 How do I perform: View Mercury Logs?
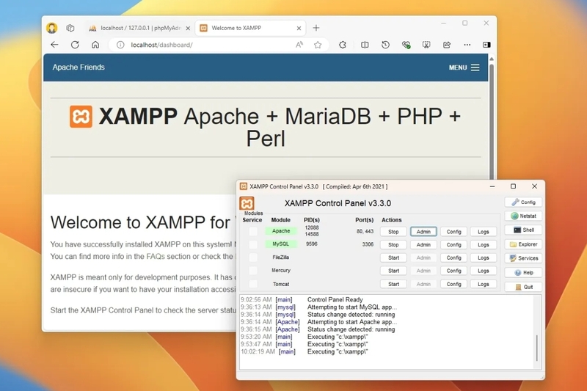[484, 271]
